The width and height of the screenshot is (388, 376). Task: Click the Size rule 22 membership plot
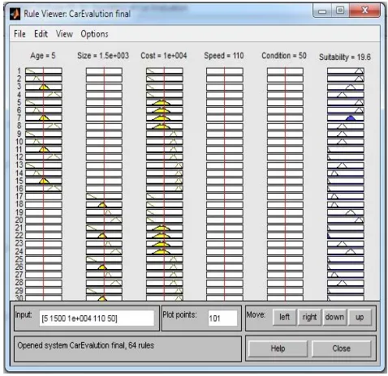[x=104, y=236]
